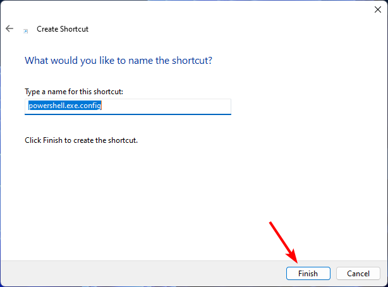Click the 'Click Finish to create the shortcut' text
Screen dimensions: 388x287
pyautogui.click(x=81, y=140)
